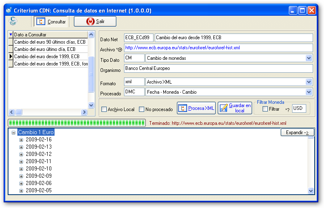Viewport: 324px width, 208px height.
Task: Maximize the Criterium CDN window
Action: click(x=302, y=11)
